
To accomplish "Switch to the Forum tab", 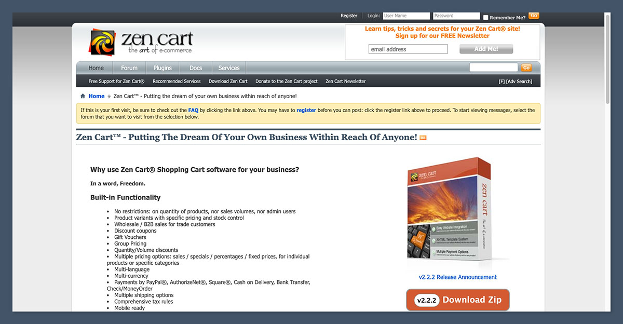I will tap(129, 68).
